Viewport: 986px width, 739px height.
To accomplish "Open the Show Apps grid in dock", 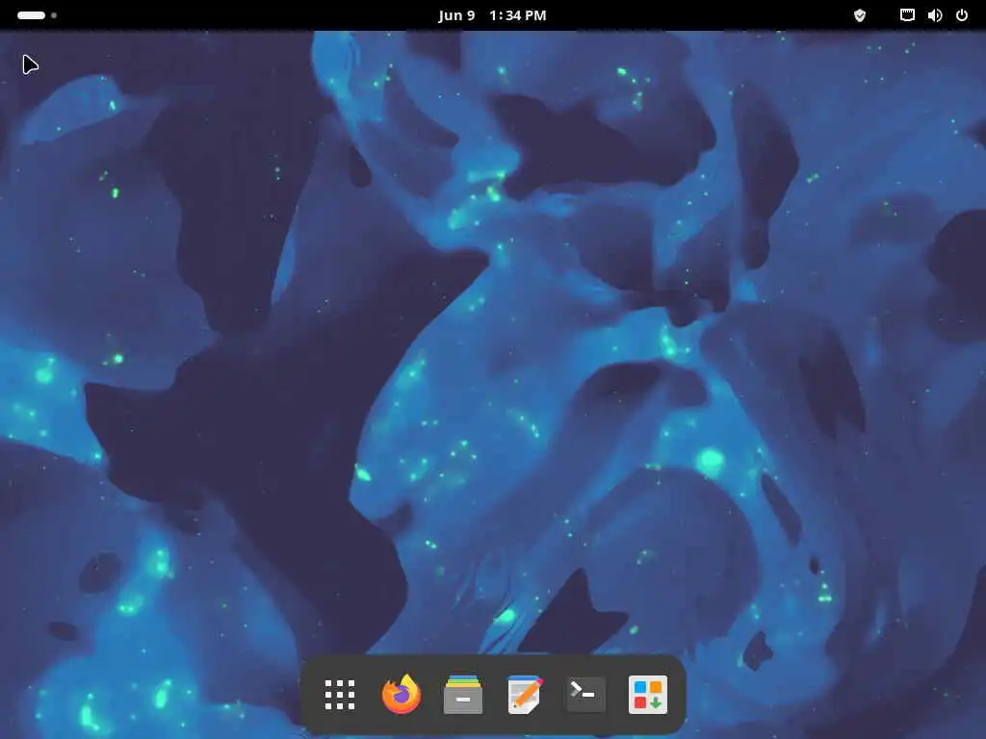I will pyautogui.click(x=340, y=695).
